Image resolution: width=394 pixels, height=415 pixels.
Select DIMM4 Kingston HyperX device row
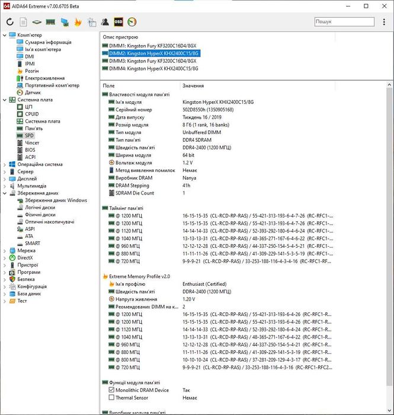[153, 69]
